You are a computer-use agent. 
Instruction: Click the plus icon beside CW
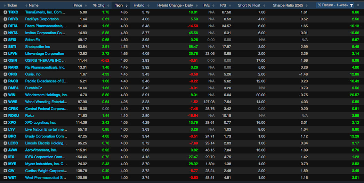[x=5, y=171]
